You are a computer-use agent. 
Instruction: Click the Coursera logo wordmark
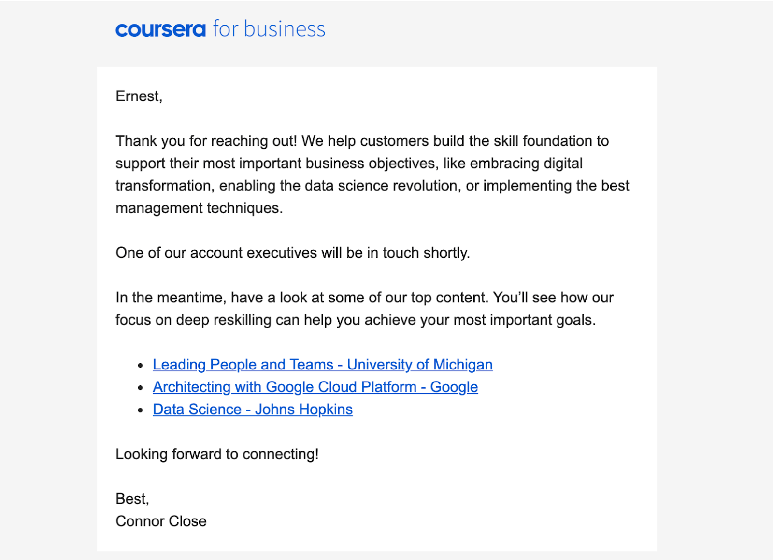click(x=161, y=30)
